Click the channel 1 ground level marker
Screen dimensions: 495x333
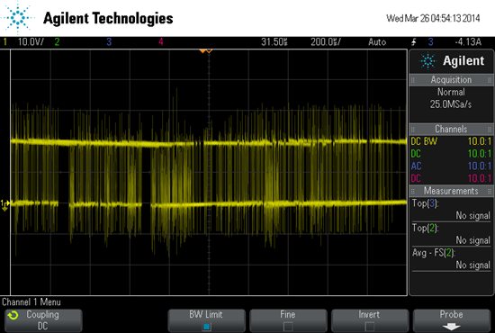(x=4, y=204)
